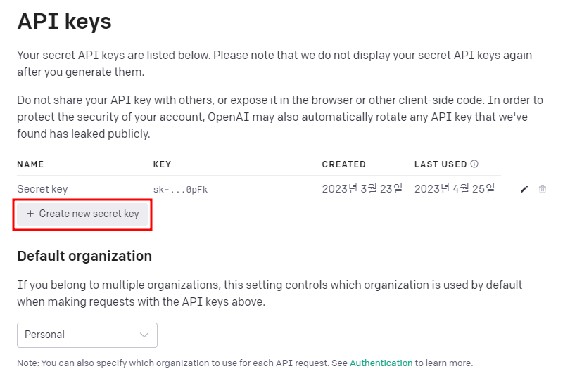Click the pencil edit icon for Secret key
Image resolution: width=570 pixels, height=383 pixels.
point(524,189)
